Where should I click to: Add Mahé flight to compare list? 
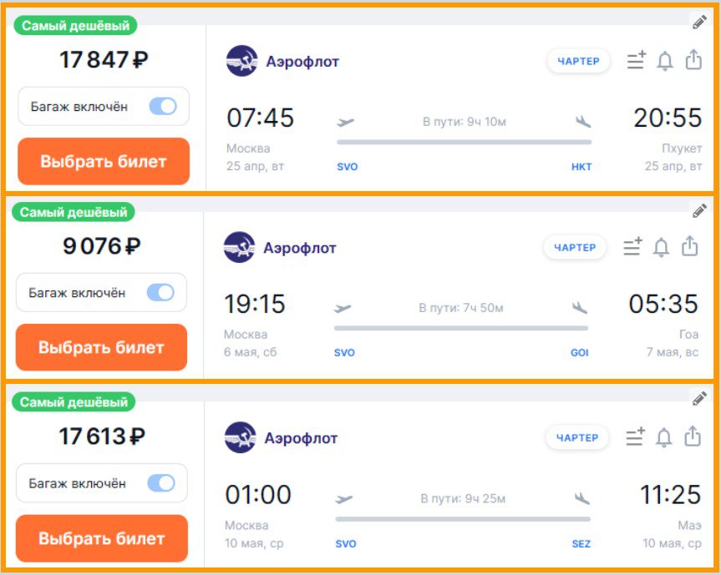(635, 437)
